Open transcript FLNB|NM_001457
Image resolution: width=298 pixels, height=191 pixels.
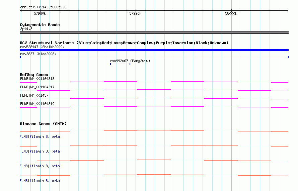pyautogui.click(x=34, y=95)
